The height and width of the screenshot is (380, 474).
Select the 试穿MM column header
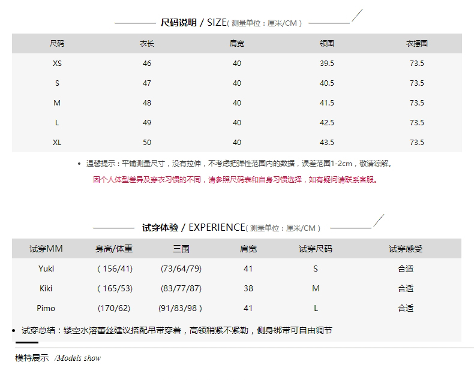click(46, 249)
